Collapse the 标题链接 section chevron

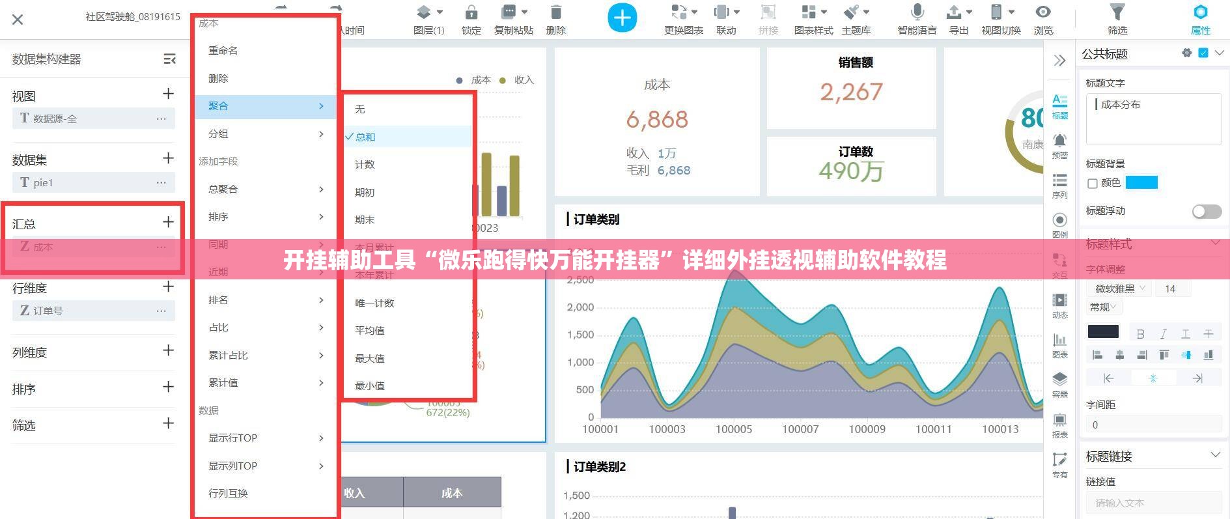point(1215,455)
